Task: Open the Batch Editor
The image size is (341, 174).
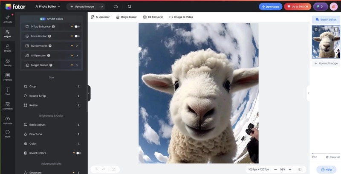Action: point(326,20)
